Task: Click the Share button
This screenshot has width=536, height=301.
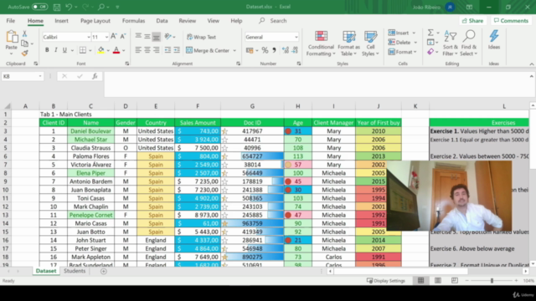Action: (x=472, y=21)
